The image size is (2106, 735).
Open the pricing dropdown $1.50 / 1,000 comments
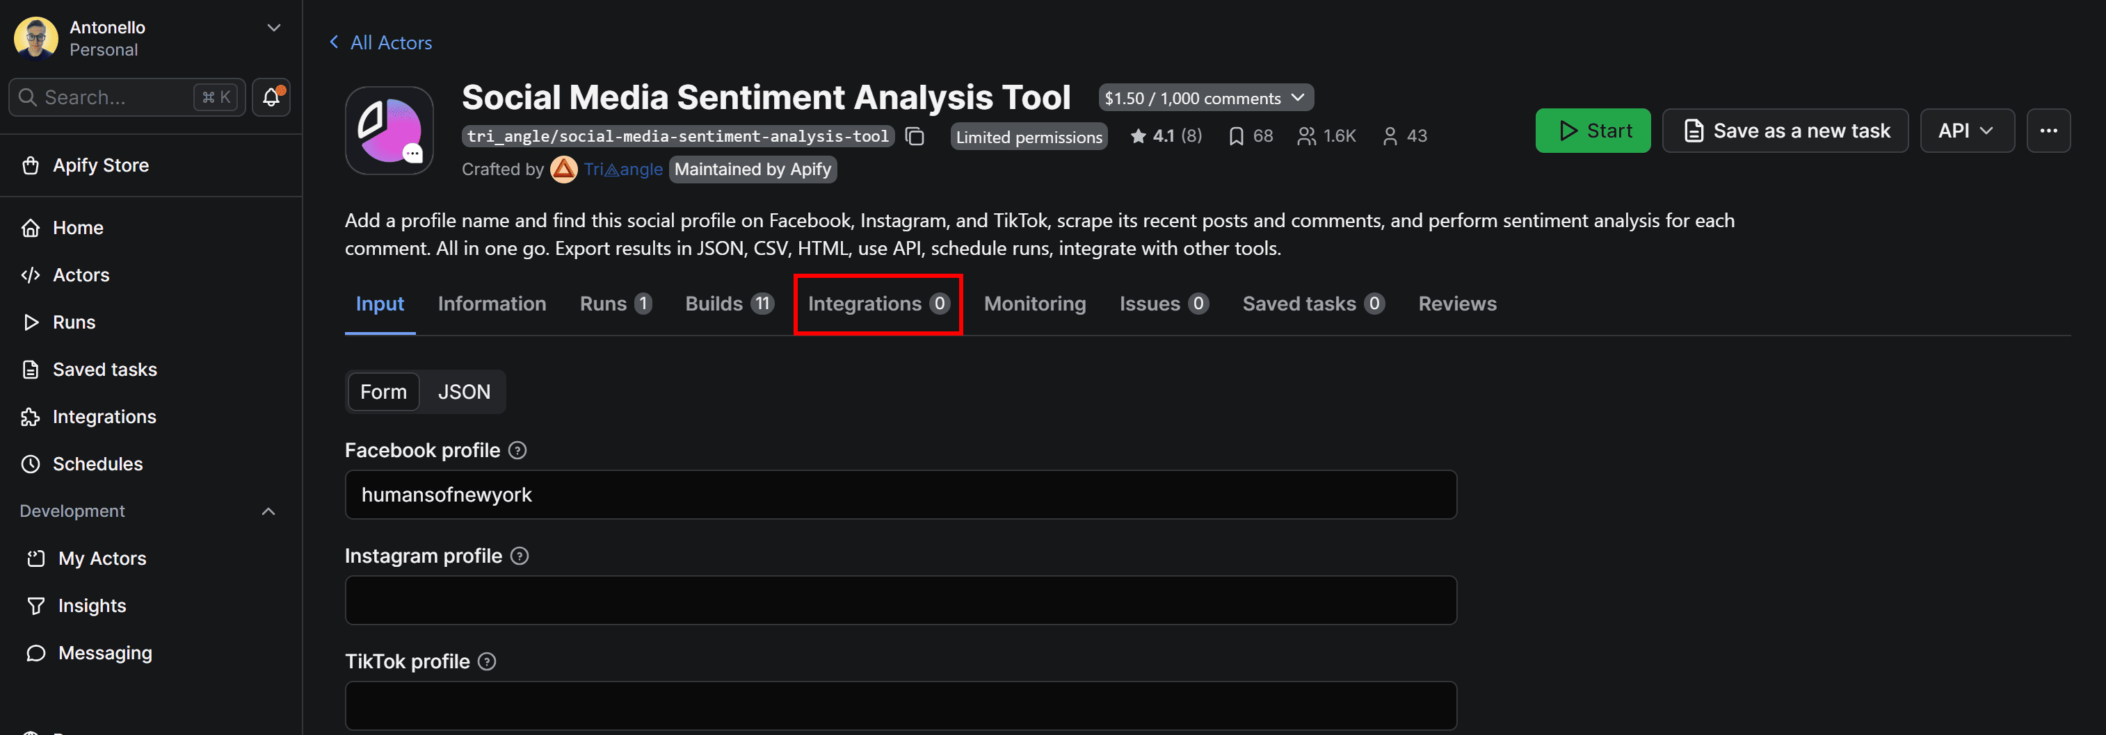(x=1206, y=98)
